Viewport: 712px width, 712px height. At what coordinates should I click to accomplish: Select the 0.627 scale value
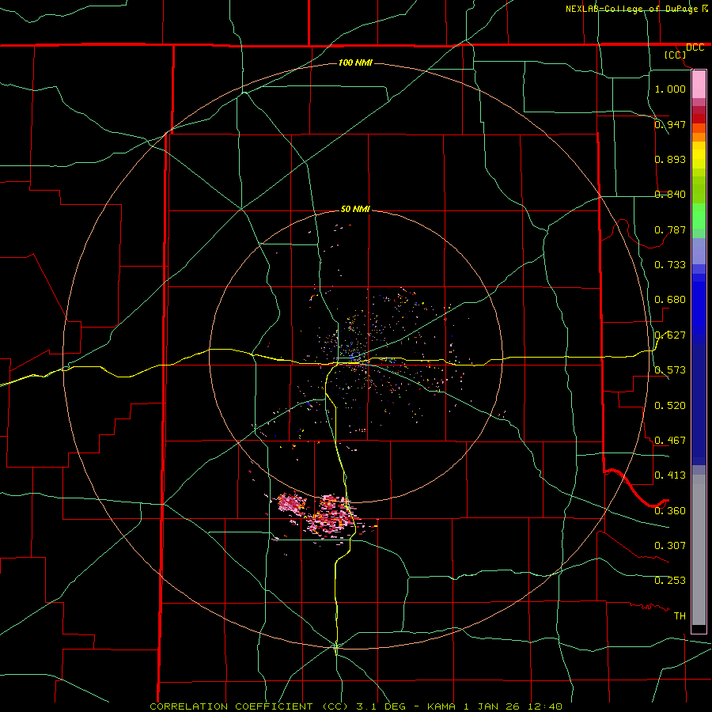click(670, 335)
